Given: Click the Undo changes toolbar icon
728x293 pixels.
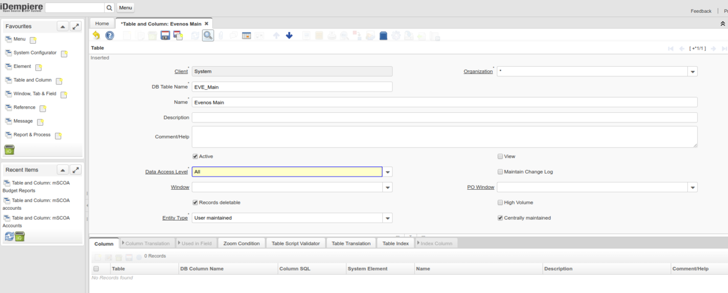Looking at the screenshot, I should click(96, 36).
